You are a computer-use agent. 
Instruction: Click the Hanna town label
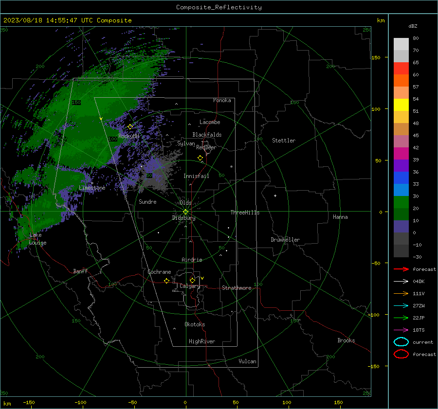tap(340, 217)
